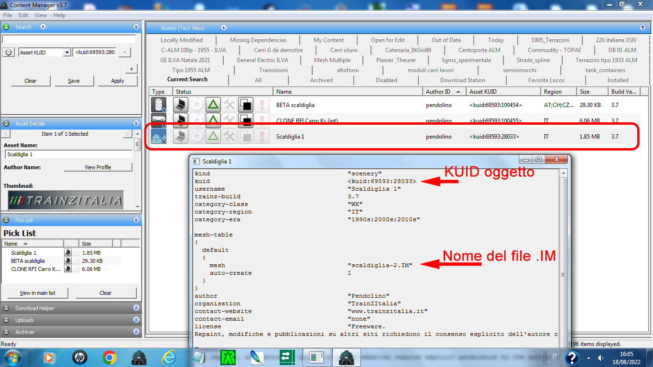This screenshot has width=653, height=367.
Task: Collapse the Pick List panel chevron
Action: (x=136, y=220)
